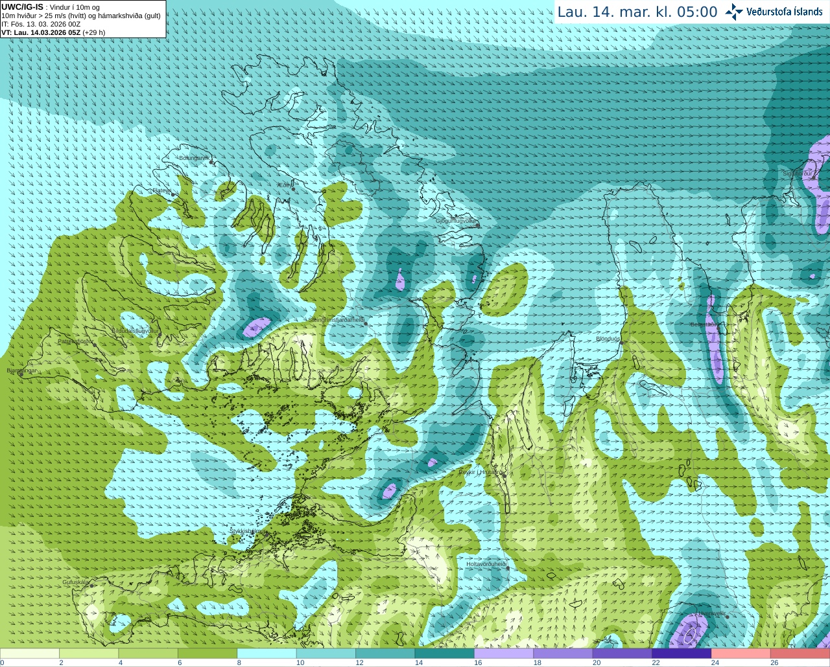The height and width of the screenshot is (667, 830).
Task: Click the legend scale value 2
Action: coord(61,662)
